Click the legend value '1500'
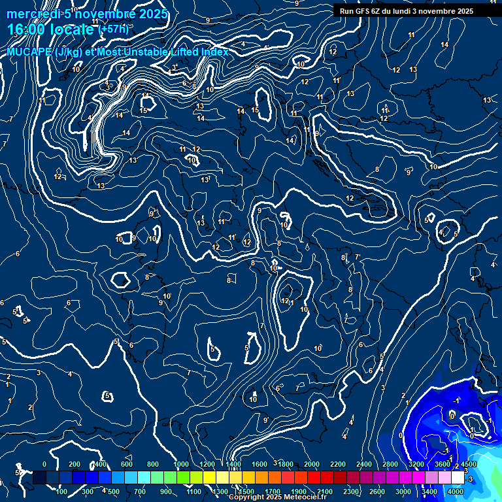 (x=246, y=492)
